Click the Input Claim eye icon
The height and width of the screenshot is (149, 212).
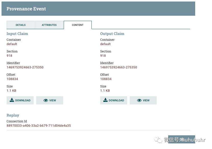[46, 100]
